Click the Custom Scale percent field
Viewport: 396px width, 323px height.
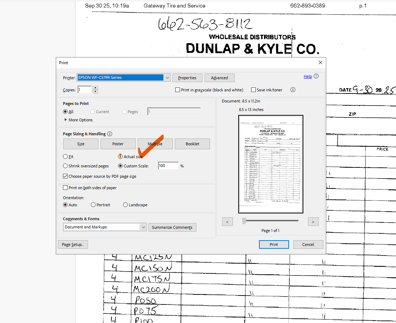168,166
